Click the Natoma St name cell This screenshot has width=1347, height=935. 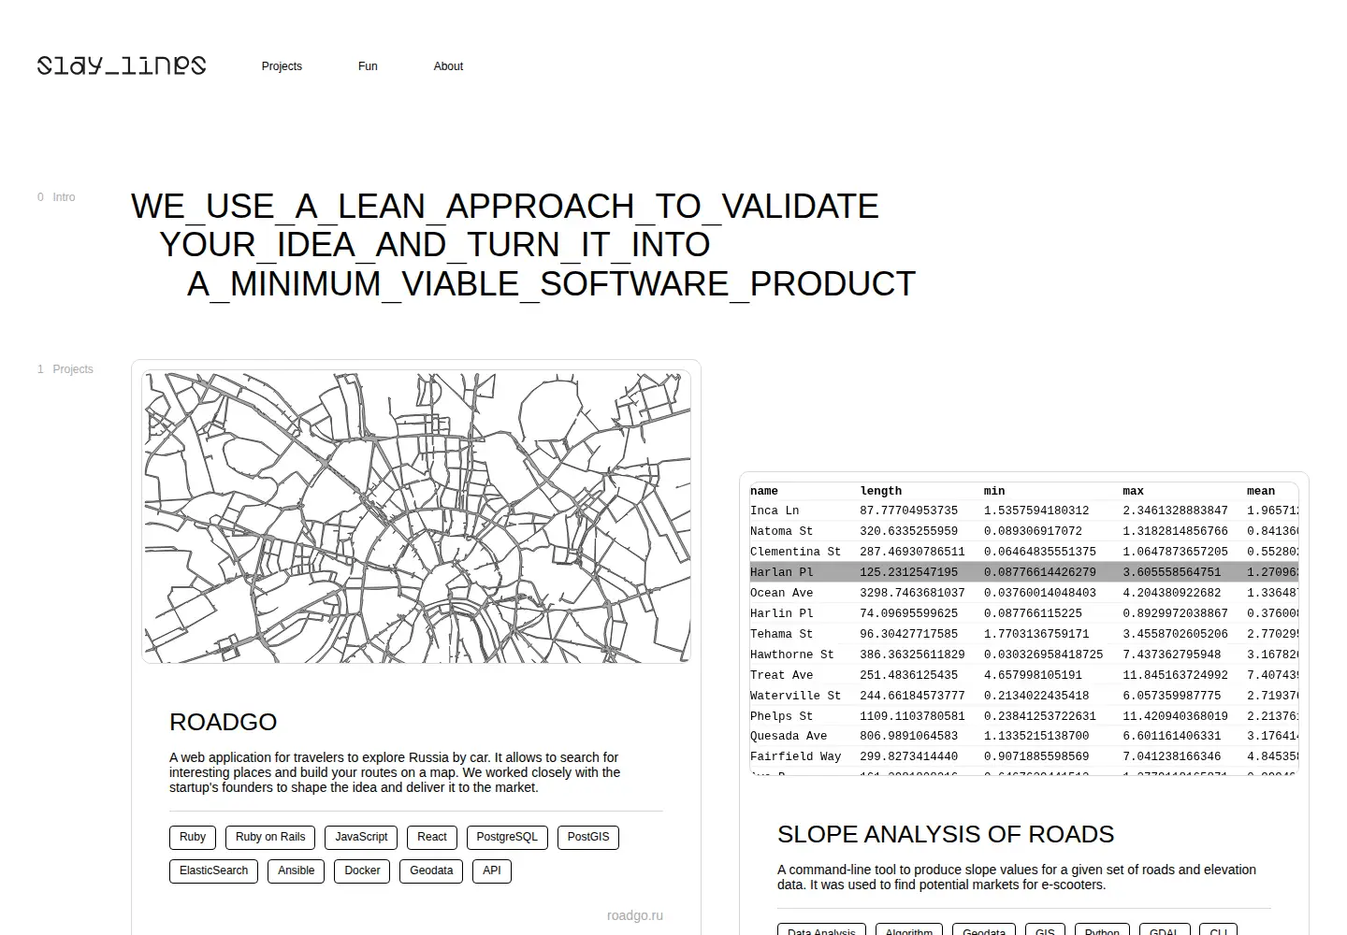tap(781, 531)
